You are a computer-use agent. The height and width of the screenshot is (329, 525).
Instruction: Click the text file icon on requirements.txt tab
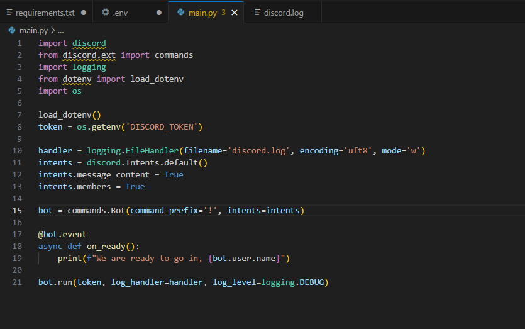click(9, 13)
